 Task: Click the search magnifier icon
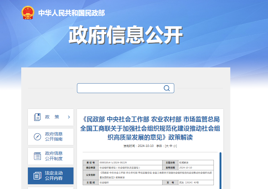[167, 88]
